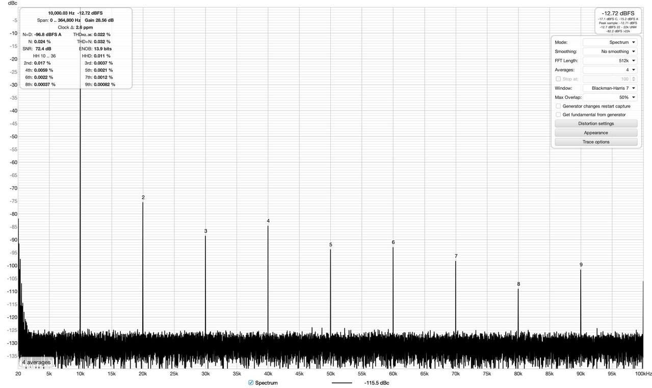Select the 10,000.03 Hz fundamental frequency readout
Viewport: 652px width, 388px height.
pyautogui.click(x=61, y=13)
